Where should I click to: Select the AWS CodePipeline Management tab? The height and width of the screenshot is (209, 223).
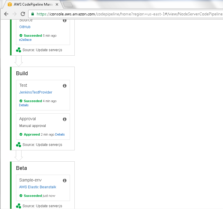[33, 4]
